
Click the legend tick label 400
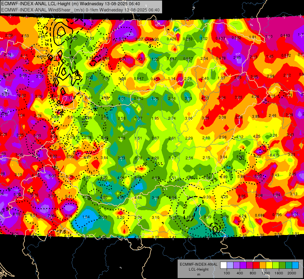pos(240,273)
